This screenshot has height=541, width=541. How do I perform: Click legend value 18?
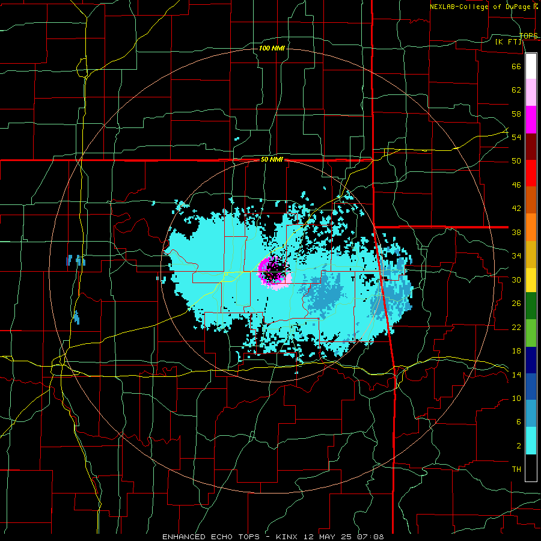(516, 351)
